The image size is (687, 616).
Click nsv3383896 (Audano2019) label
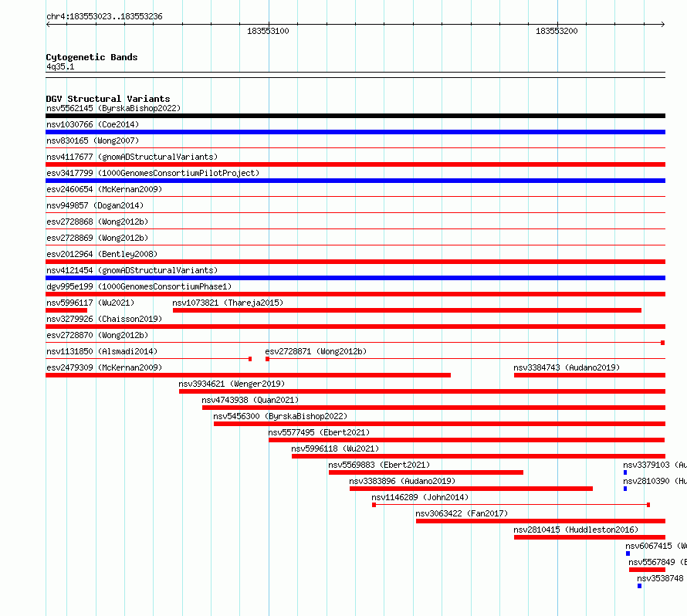click(403, 481)
